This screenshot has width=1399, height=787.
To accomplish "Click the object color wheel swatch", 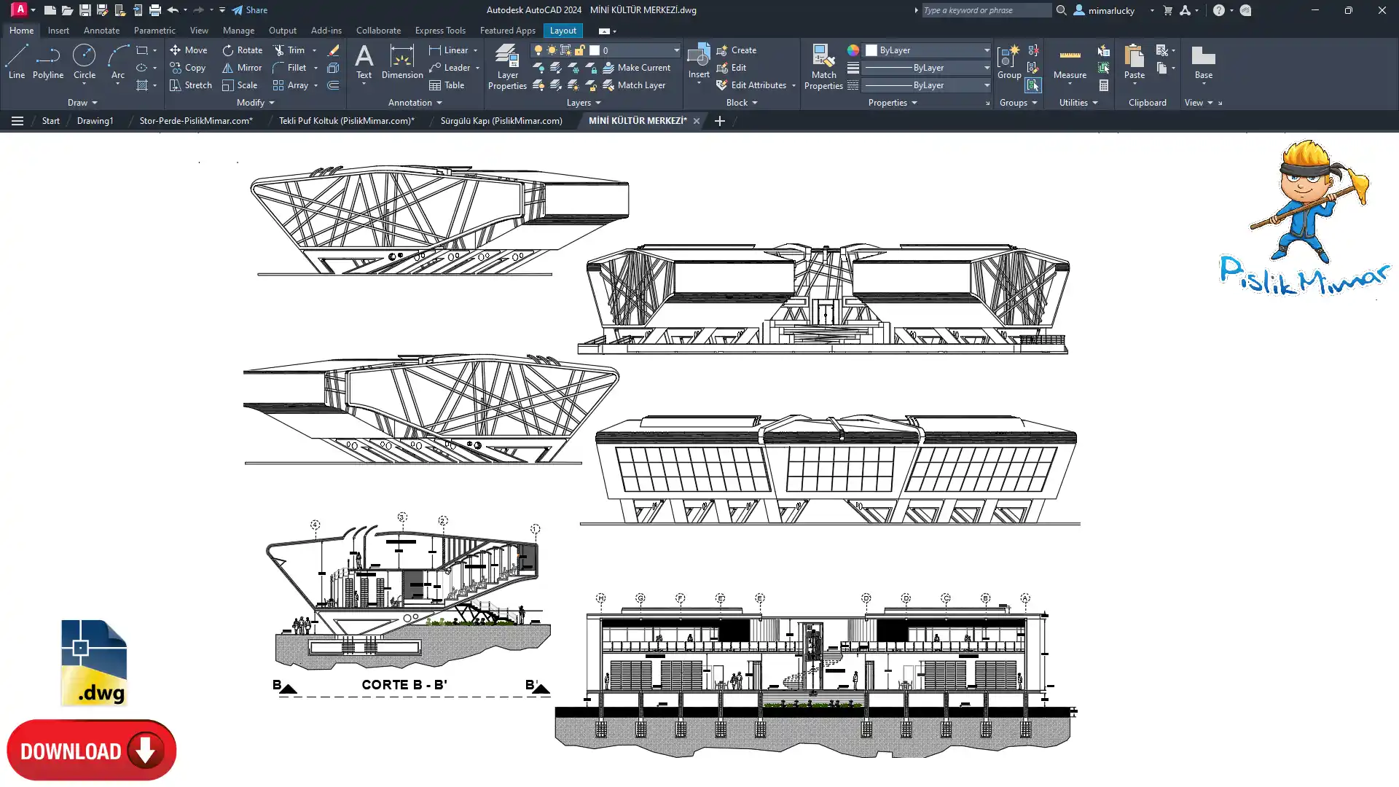I will pos(853,50).
